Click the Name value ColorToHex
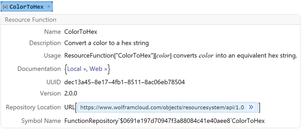The height and width of the screenshot is (129, 302). pyautogui.click(x=81, y=32)
